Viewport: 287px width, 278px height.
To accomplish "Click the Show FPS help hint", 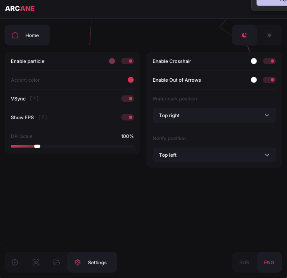I will [x=43, y=118].
